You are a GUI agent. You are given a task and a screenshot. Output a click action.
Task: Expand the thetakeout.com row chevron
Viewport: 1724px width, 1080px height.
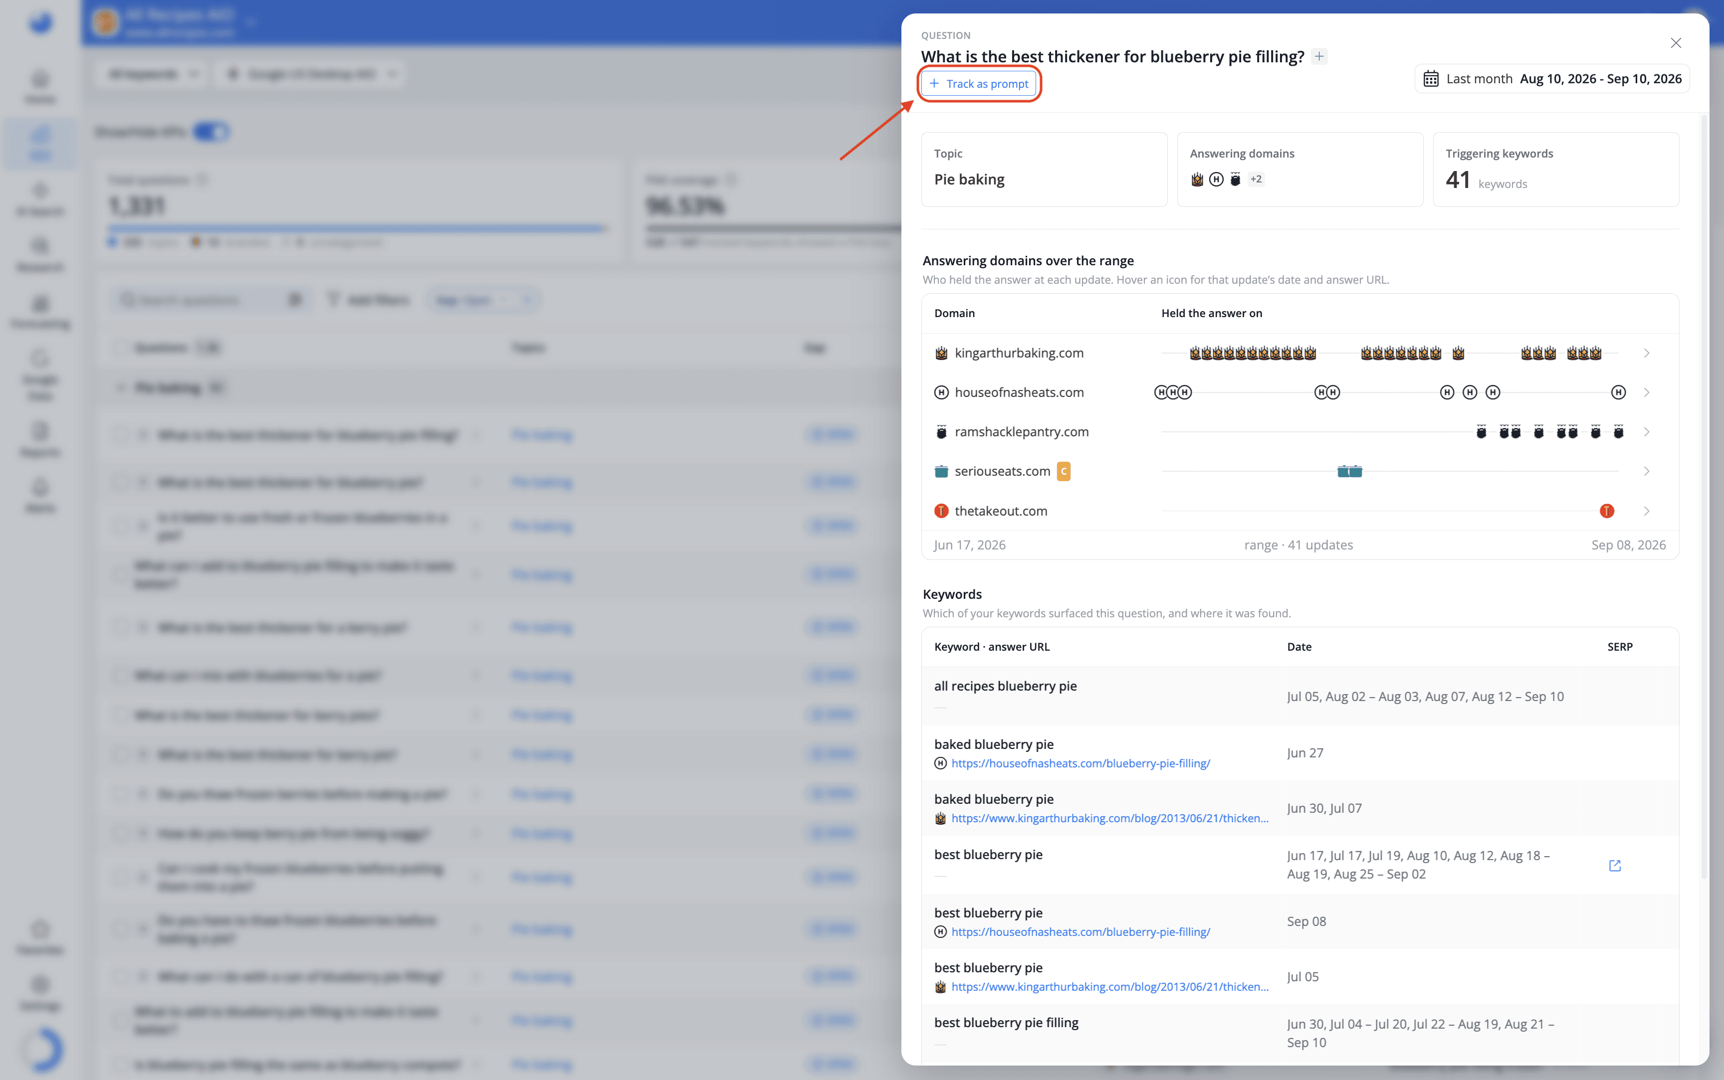(x=1646, y=511)
